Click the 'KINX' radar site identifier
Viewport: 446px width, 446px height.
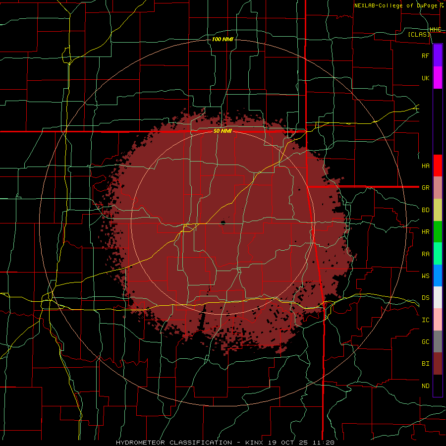click(x=254, y=443)
